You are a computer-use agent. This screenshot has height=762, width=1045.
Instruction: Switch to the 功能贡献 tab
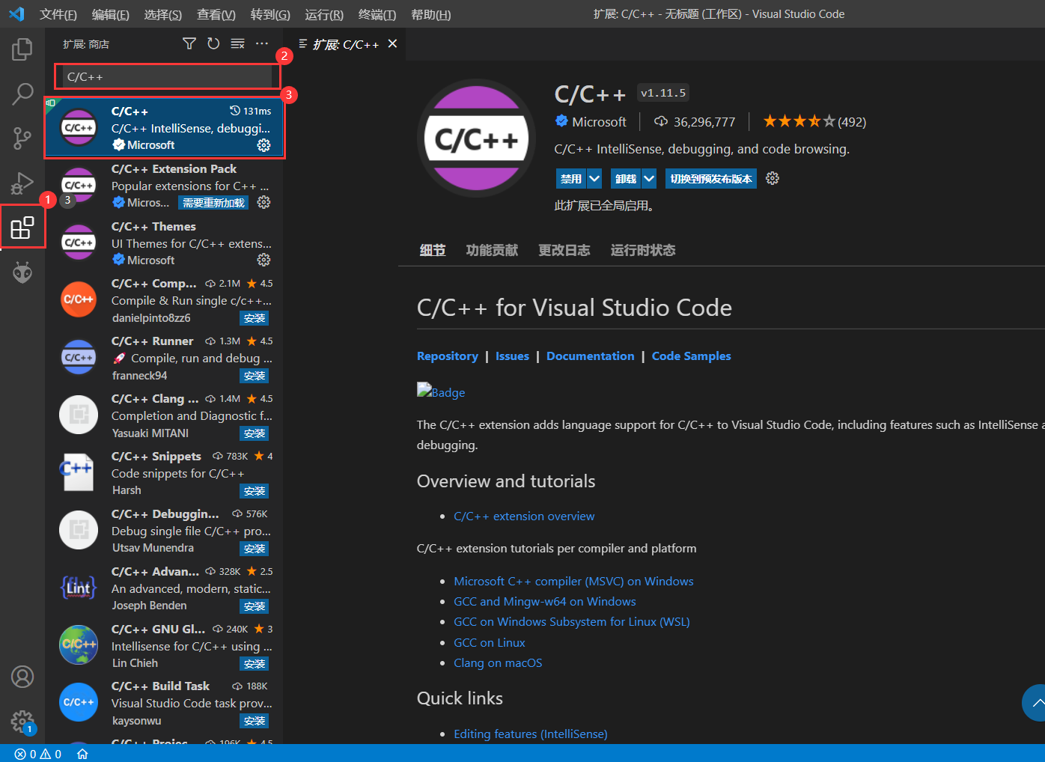coord(492,250)
